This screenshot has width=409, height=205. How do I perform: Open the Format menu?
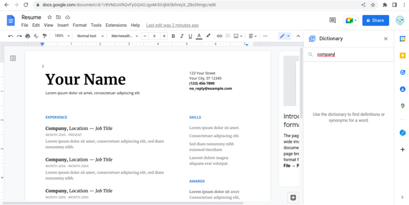click(x=79, y=25)
